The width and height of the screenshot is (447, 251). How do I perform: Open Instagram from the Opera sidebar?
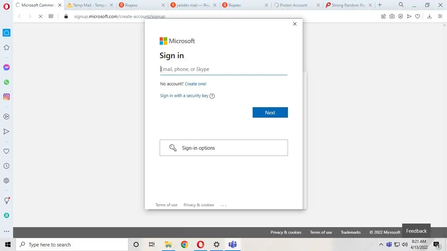tap(7, 97)
